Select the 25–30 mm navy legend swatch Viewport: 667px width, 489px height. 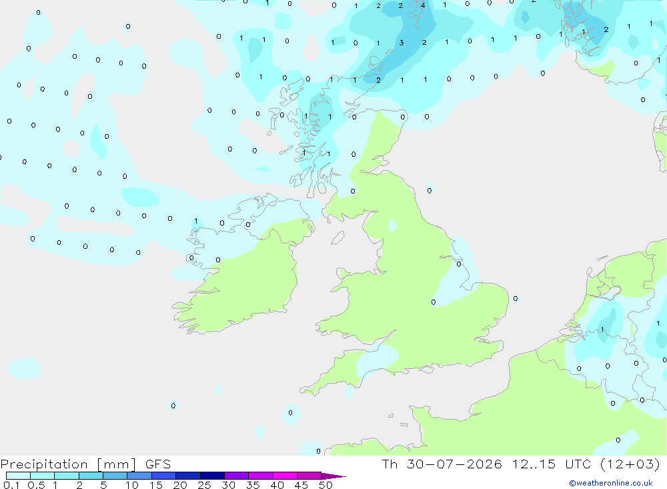pyautogui.click(x=212, y=476)
